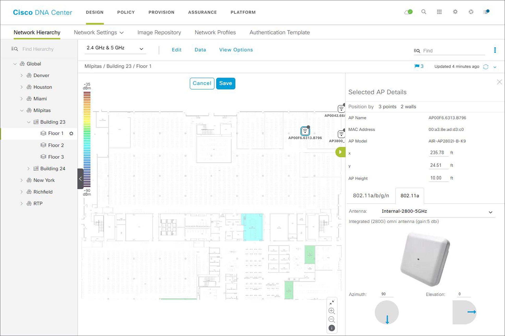Image resolution: width=505 pixels, height=336 pixels.
Task: Click the Azimuth direction dial
Action: (387, 313)
